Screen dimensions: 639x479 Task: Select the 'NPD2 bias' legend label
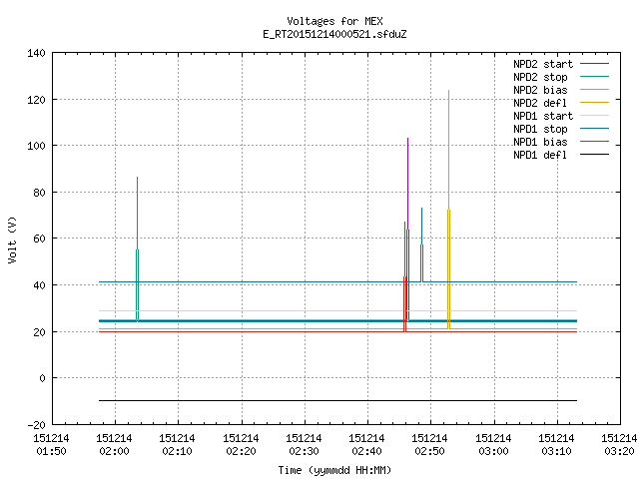click(540, 90)
